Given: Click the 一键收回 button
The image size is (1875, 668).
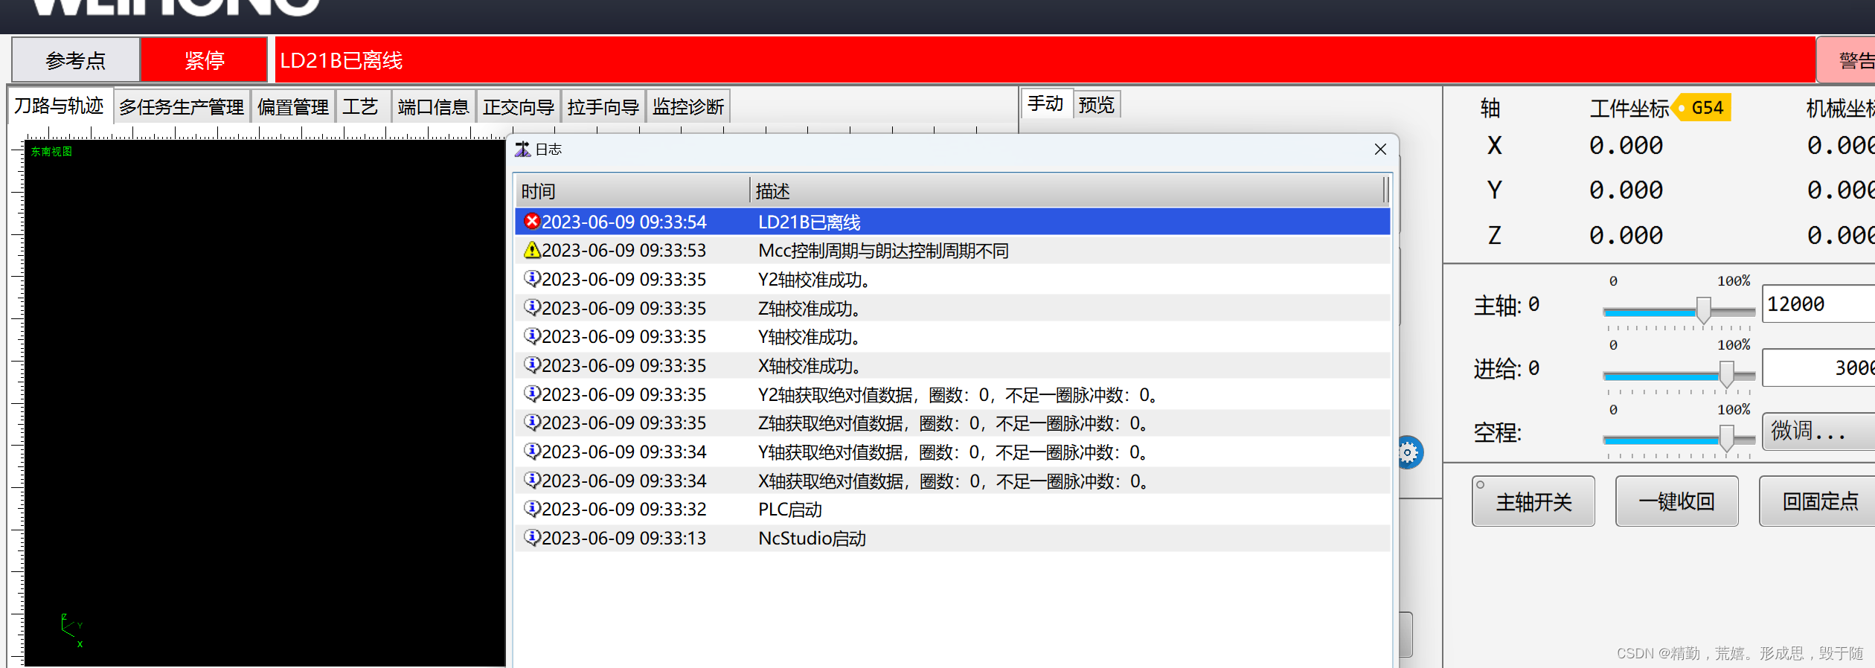Looking at the screenshot, I should pyautogui.click(x=1677, y=502).
